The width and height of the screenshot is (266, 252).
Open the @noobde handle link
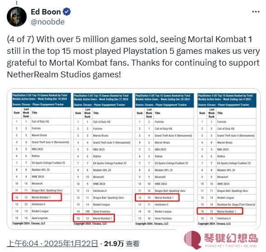(48, 22)
